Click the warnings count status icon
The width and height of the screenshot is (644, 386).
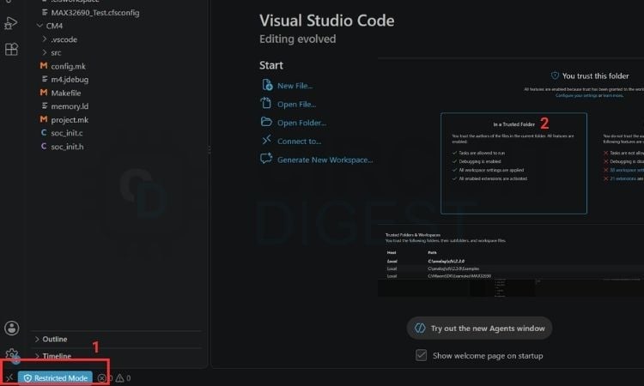tap(119, 377)
